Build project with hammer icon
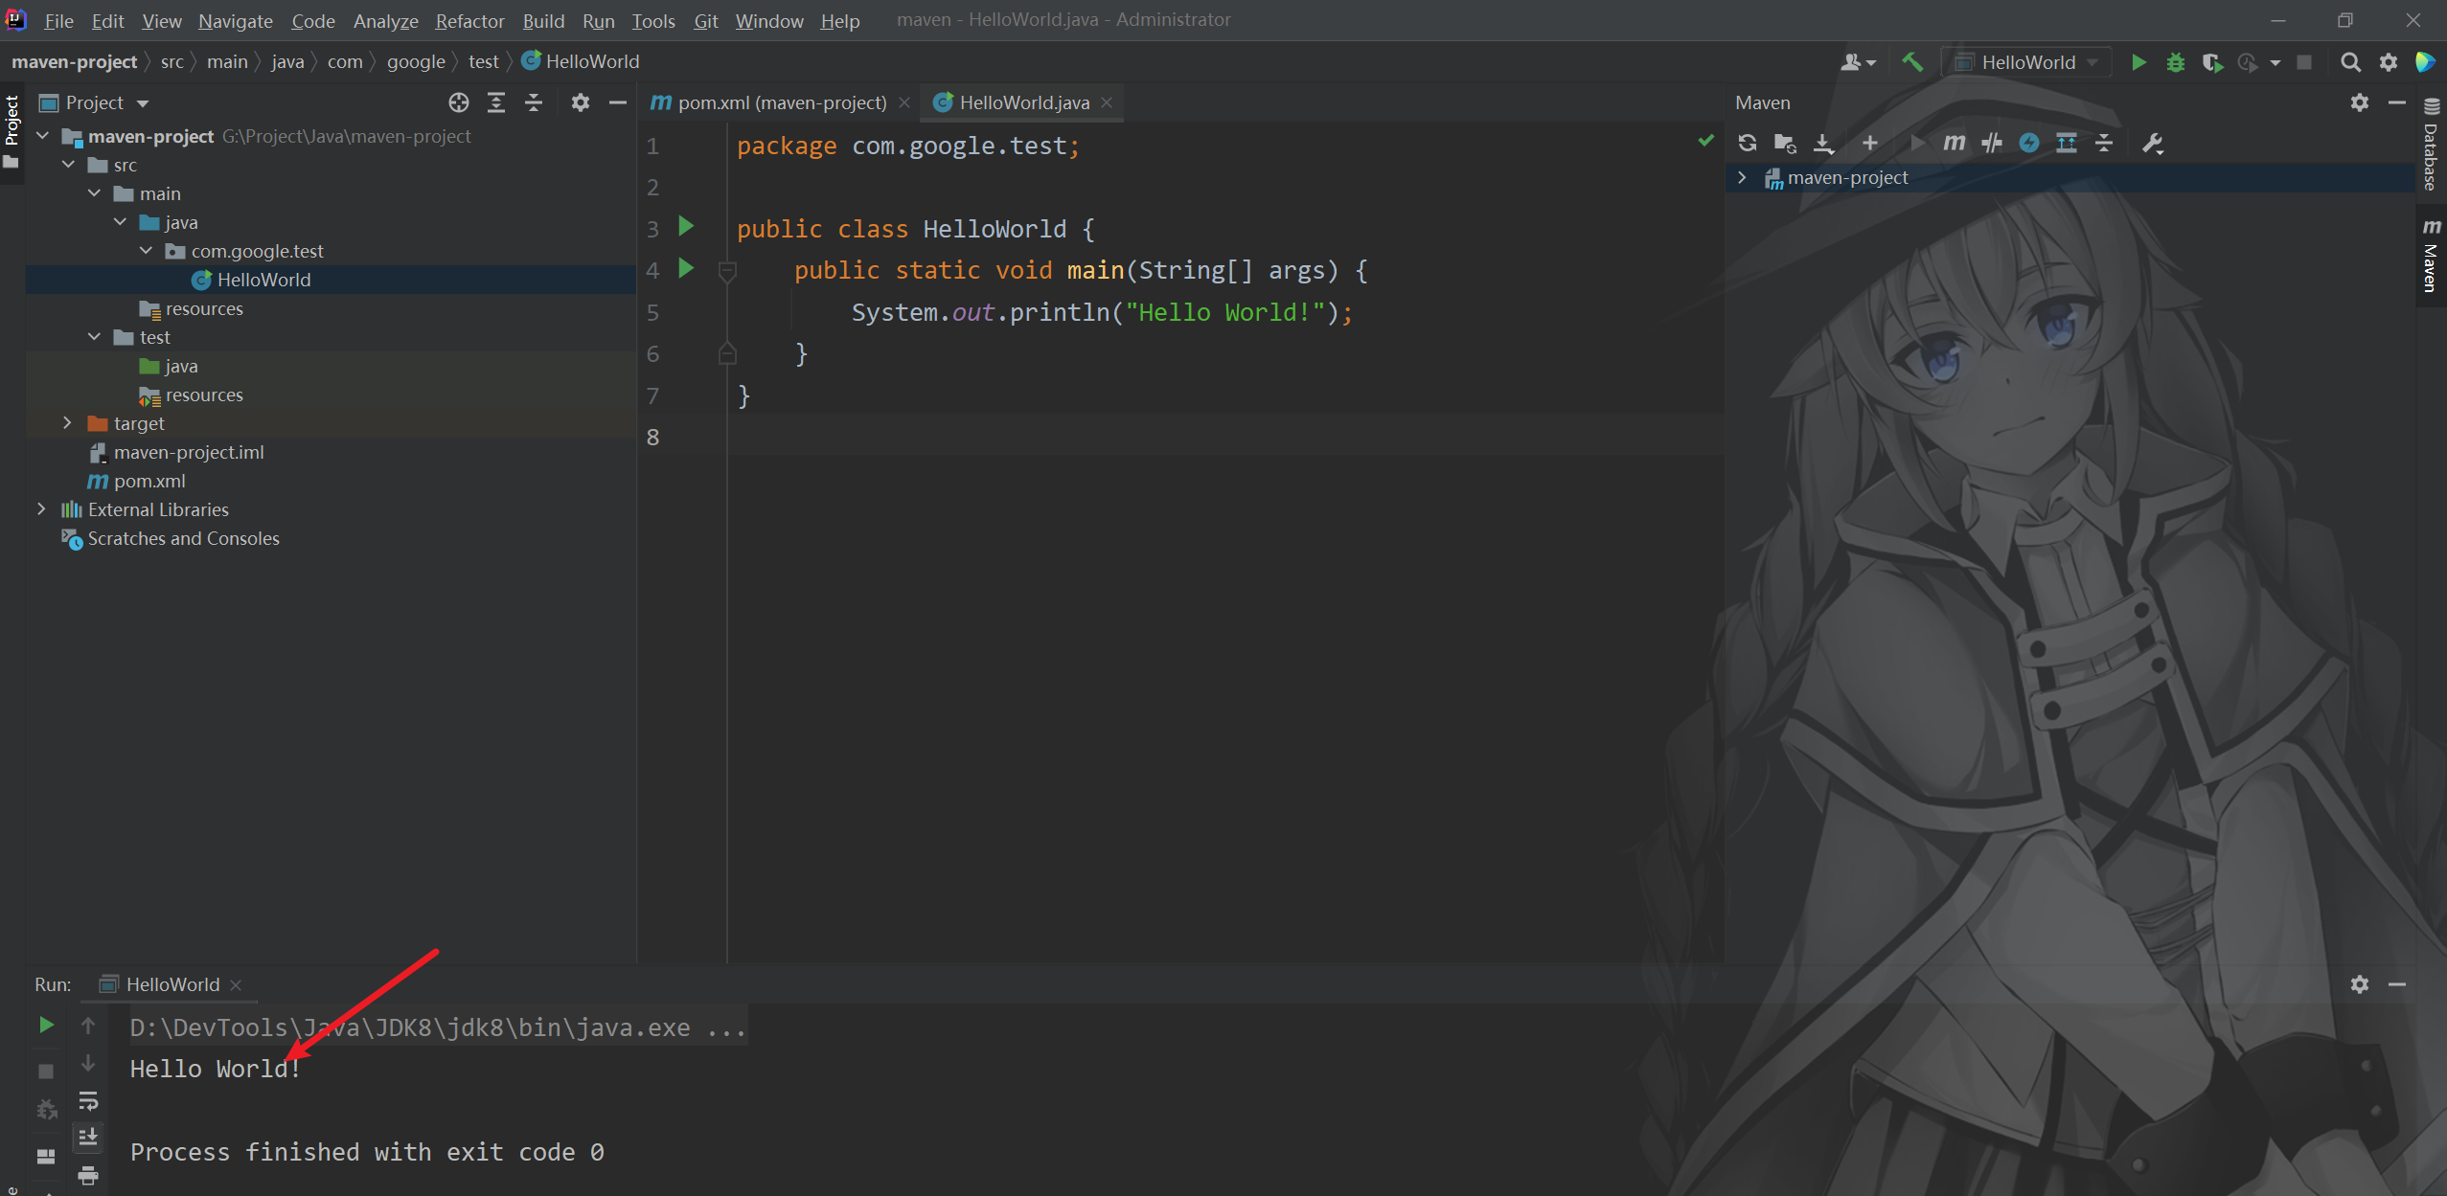This screenshot has width=2447, height=1196. [x=1912, y=62]
